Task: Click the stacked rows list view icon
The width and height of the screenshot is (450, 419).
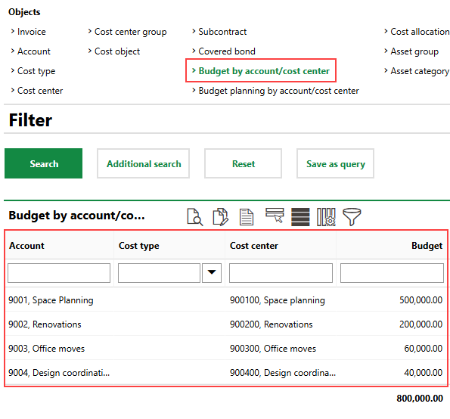Action: pos(300,217)
